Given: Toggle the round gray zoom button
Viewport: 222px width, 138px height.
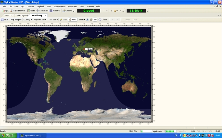Looking at the screenshot, I should pyautogui.click(x=91, y=20).
